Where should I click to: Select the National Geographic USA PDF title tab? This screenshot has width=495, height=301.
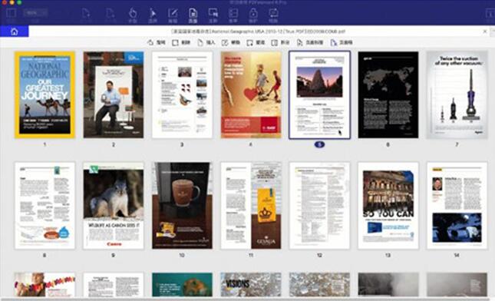click(258, 31)
